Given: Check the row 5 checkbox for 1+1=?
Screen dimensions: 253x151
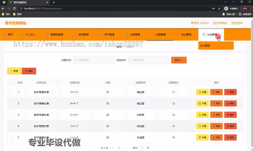Looking at the screenshot, I should click(x=11, y=138).
